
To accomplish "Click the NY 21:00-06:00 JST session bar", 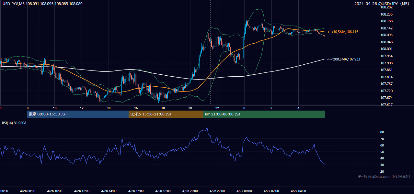I will [264, 114].
